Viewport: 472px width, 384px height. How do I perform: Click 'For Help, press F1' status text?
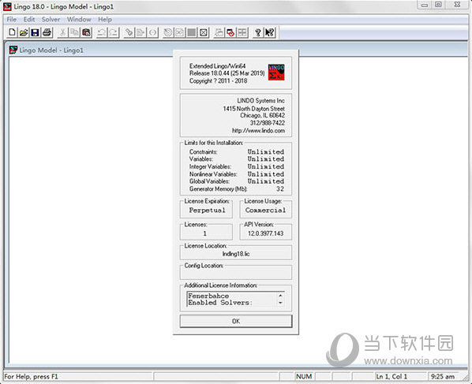[x=31, y=376]
